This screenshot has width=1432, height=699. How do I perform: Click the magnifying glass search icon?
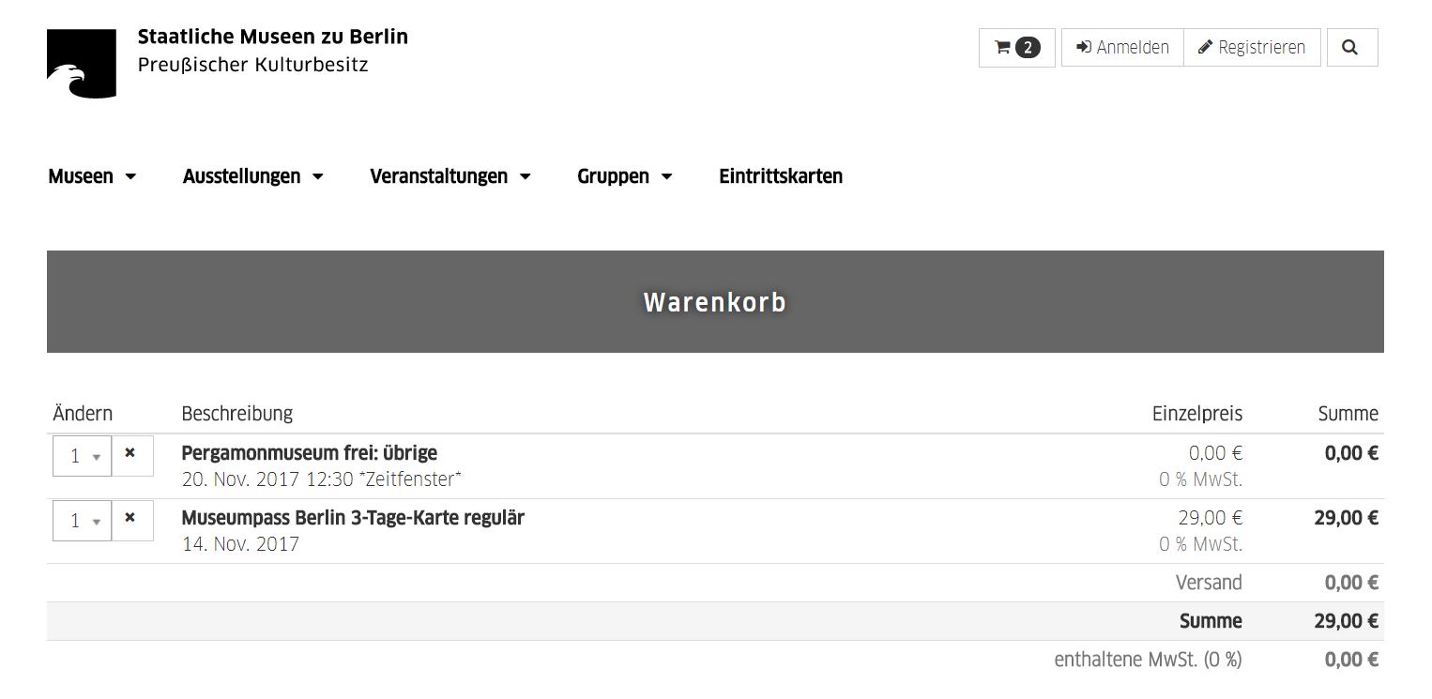(x=1350, y=48)
